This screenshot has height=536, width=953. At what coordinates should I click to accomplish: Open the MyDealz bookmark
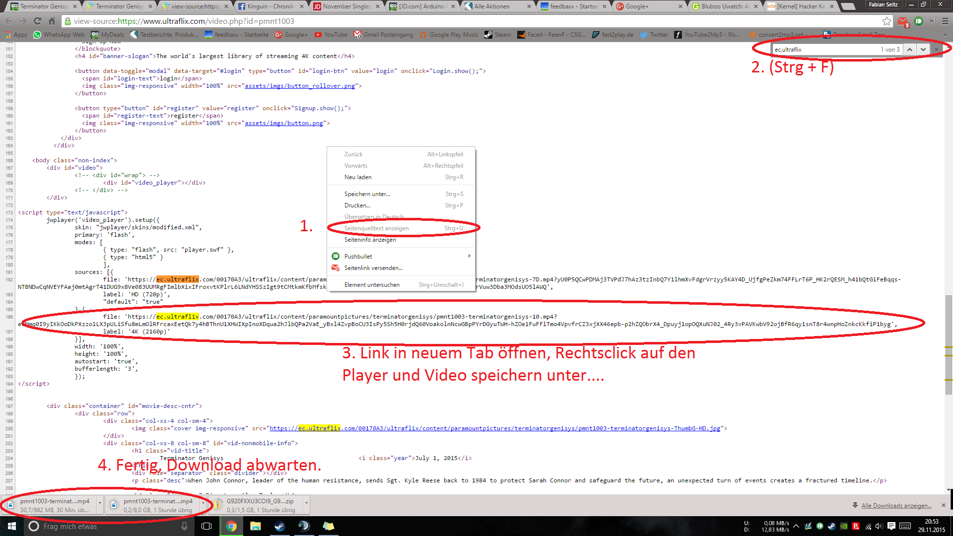coord(107,35)
